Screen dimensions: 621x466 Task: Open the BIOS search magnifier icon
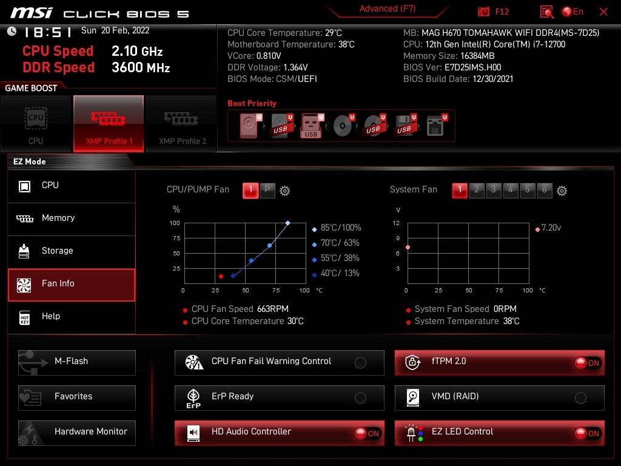click(x=547, y=12)
